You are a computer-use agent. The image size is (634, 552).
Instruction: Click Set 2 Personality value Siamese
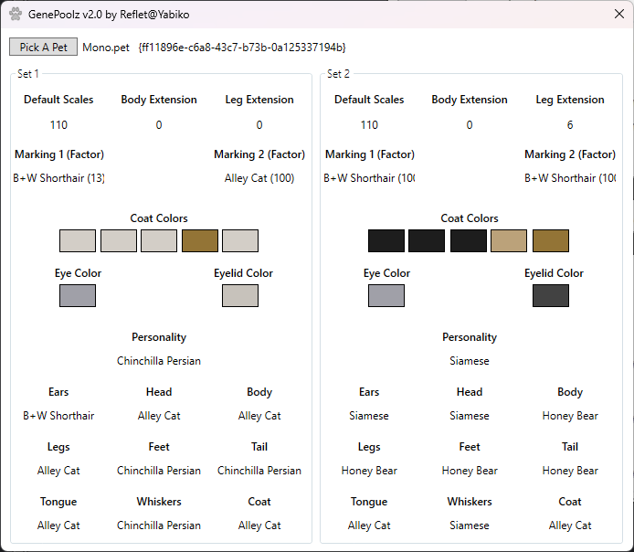pos(470,361)
